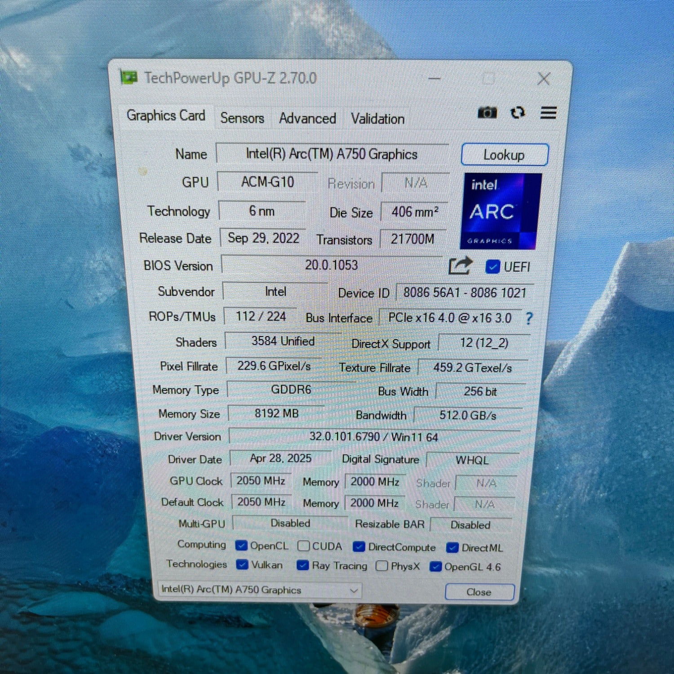Click the Driver Date value Apr 28, 2025
674x674 pixels.
point(280,458)
